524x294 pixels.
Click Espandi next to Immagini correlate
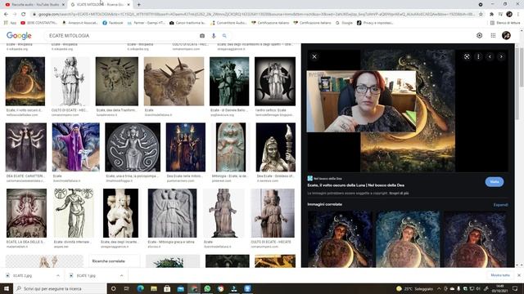500,205
